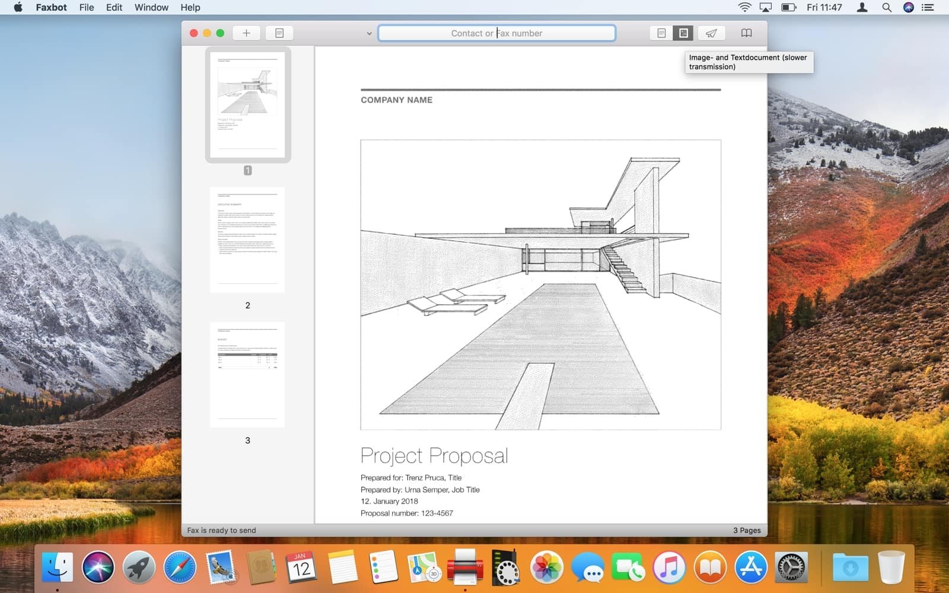This screenshot has height=593, width=949.
Task: Toggle image and text document mode
Action: [x=683, y=33]
